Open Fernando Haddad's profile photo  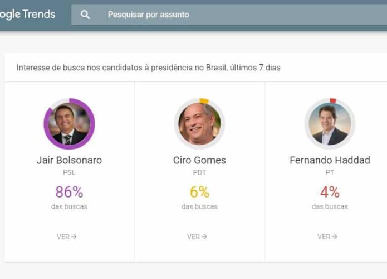tap(330, 124)
